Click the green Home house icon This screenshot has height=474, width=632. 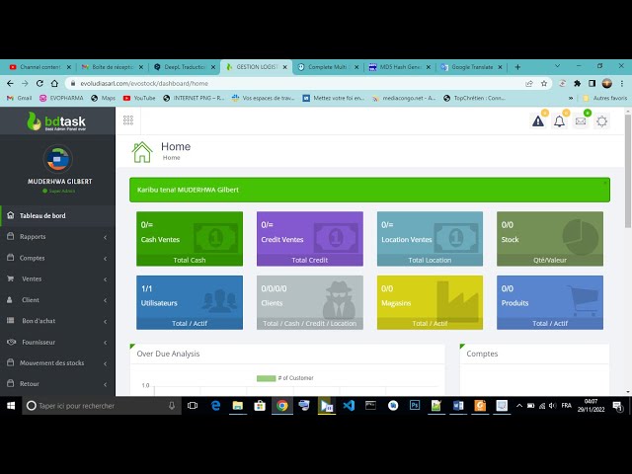pyautogui.click(x=142, y=152)
